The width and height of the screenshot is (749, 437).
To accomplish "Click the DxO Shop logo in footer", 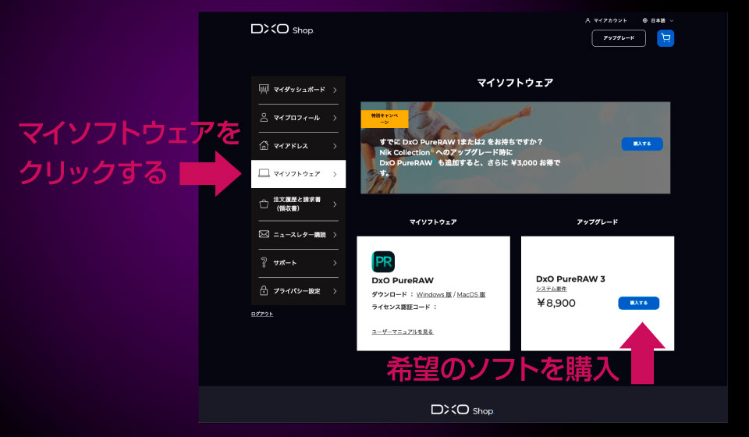I will pyautogui.click(x=462, y=410).
